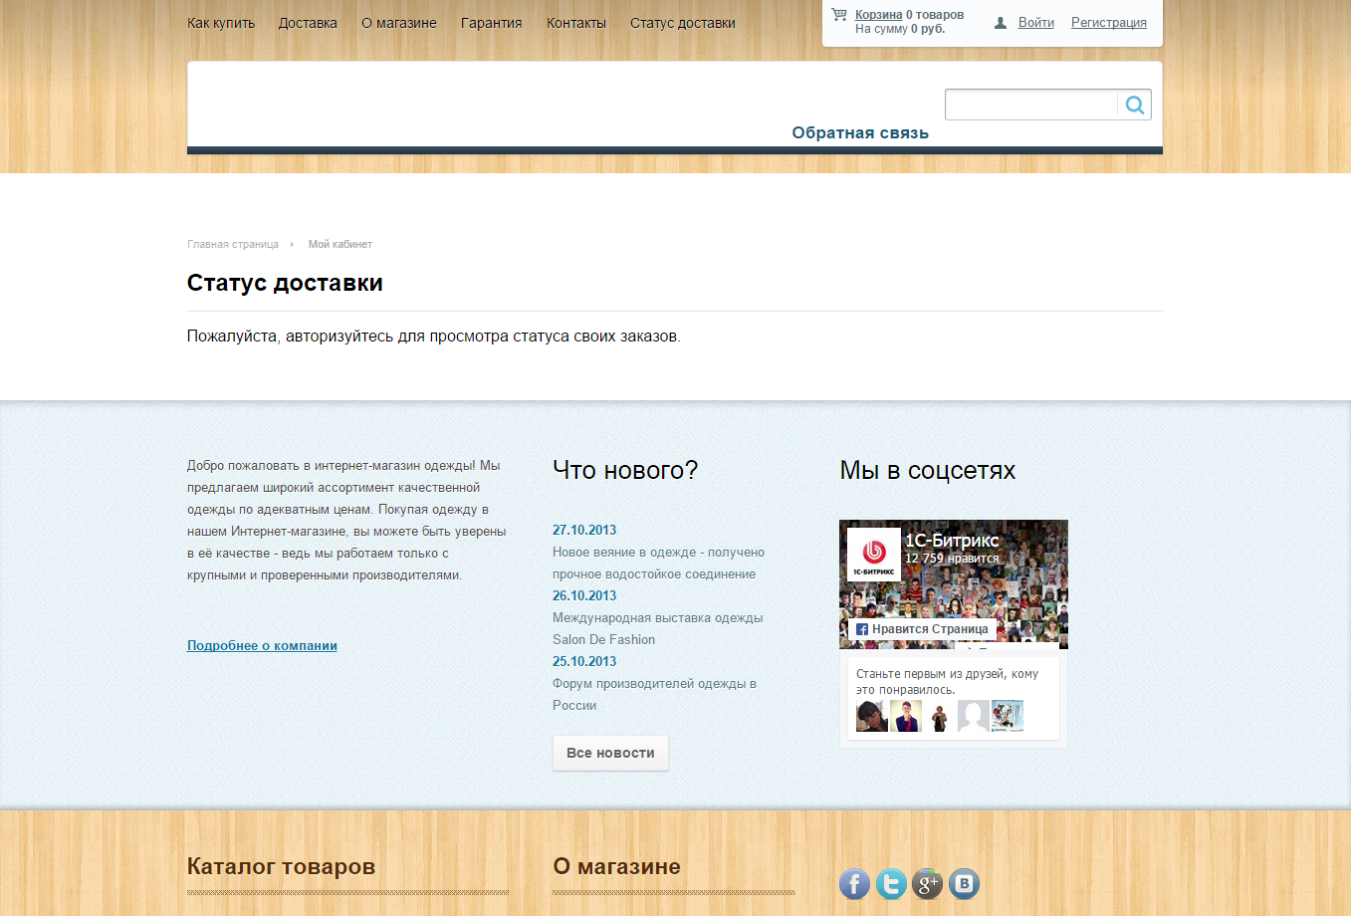Click the Все новости button
This screenshot has height=916, width=1351.
pyautogui.click(x=610, y=753)
